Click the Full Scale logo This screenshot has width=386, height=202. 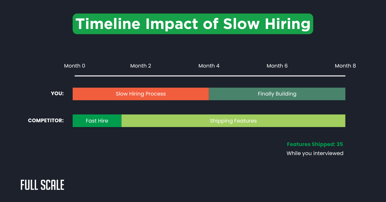(42, 185)
